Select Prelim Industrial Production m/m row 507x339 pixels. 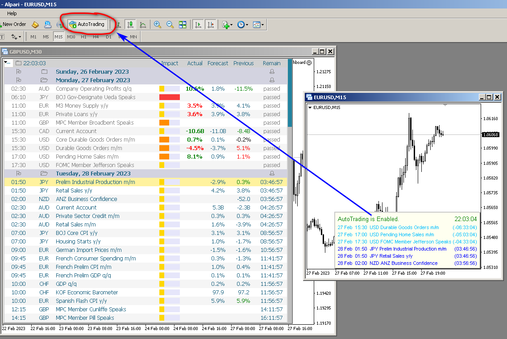[145, 182]
